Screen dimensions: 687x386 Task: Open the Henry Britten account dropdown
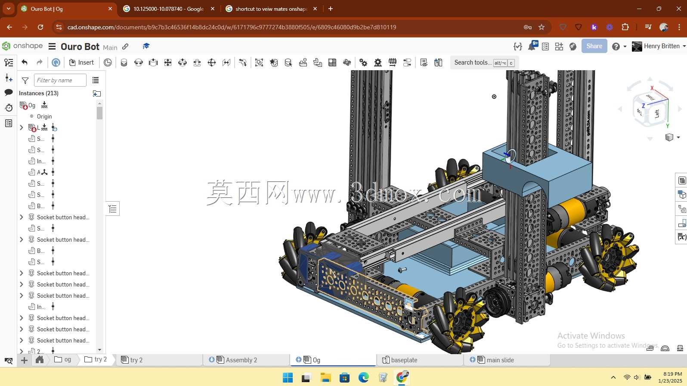tap(659, 46)
